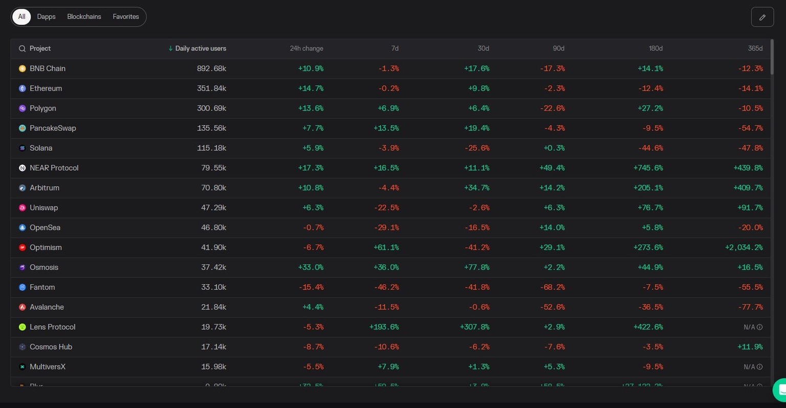Open the Dapps filter tab
This screenshot has width=786, height=408.
tap(46, 16)
